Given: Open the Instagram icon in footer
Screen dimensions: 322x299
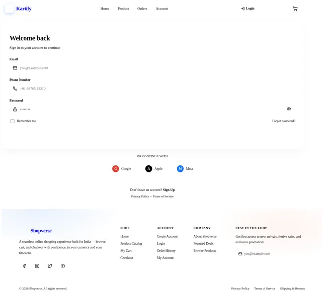Looking at the screenshot, I should coord(37,266).
